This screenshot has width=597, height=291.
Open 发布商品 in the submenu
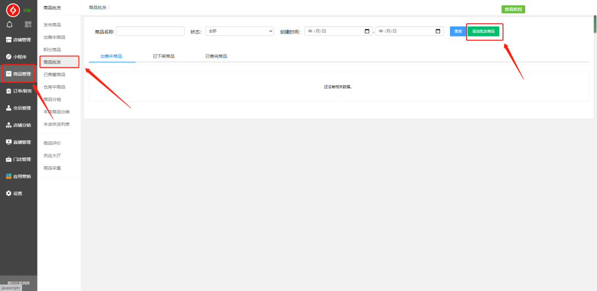[52, 25]
